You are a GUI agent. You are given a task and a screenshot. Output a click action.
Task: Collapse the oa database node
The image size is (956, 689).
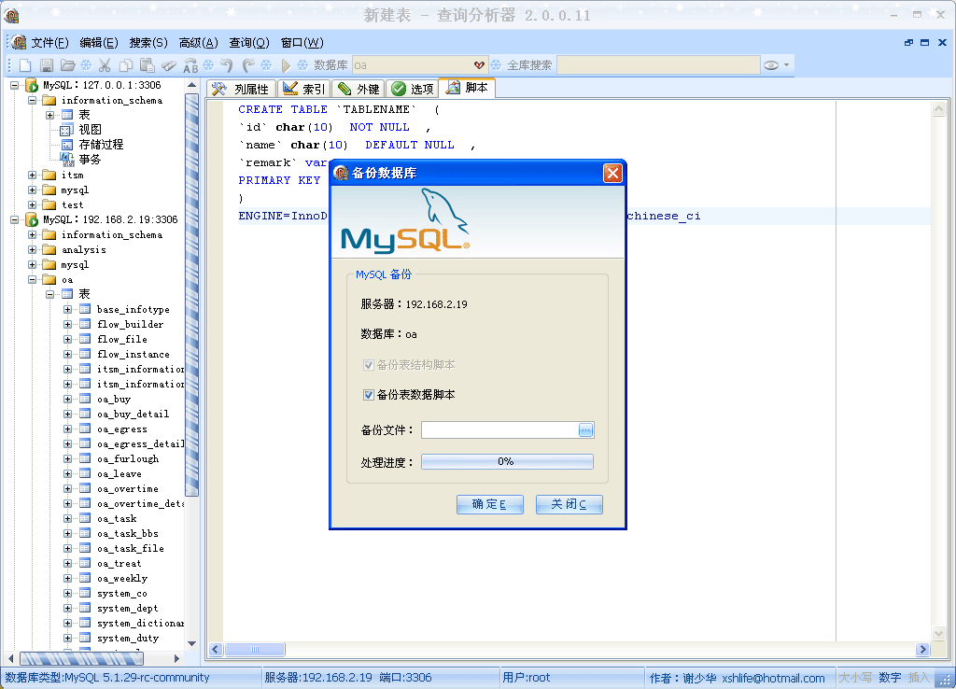click(33, 279)
